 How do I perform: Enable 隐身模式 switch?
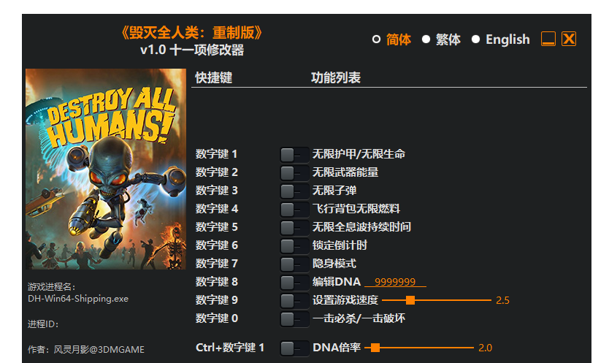pos(294,264)
